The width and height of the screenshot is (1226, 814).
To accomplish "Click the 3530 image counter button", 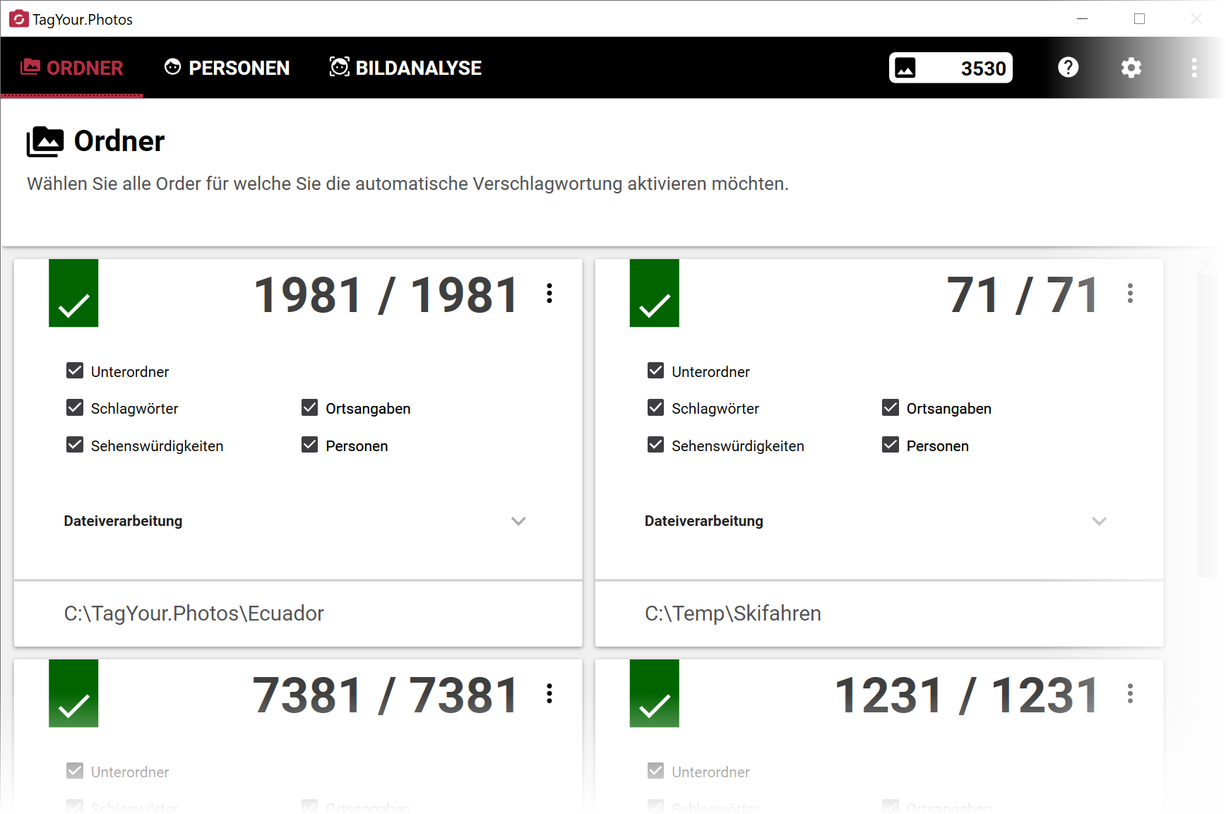I will pyautogui.click(x=950, y=68).
